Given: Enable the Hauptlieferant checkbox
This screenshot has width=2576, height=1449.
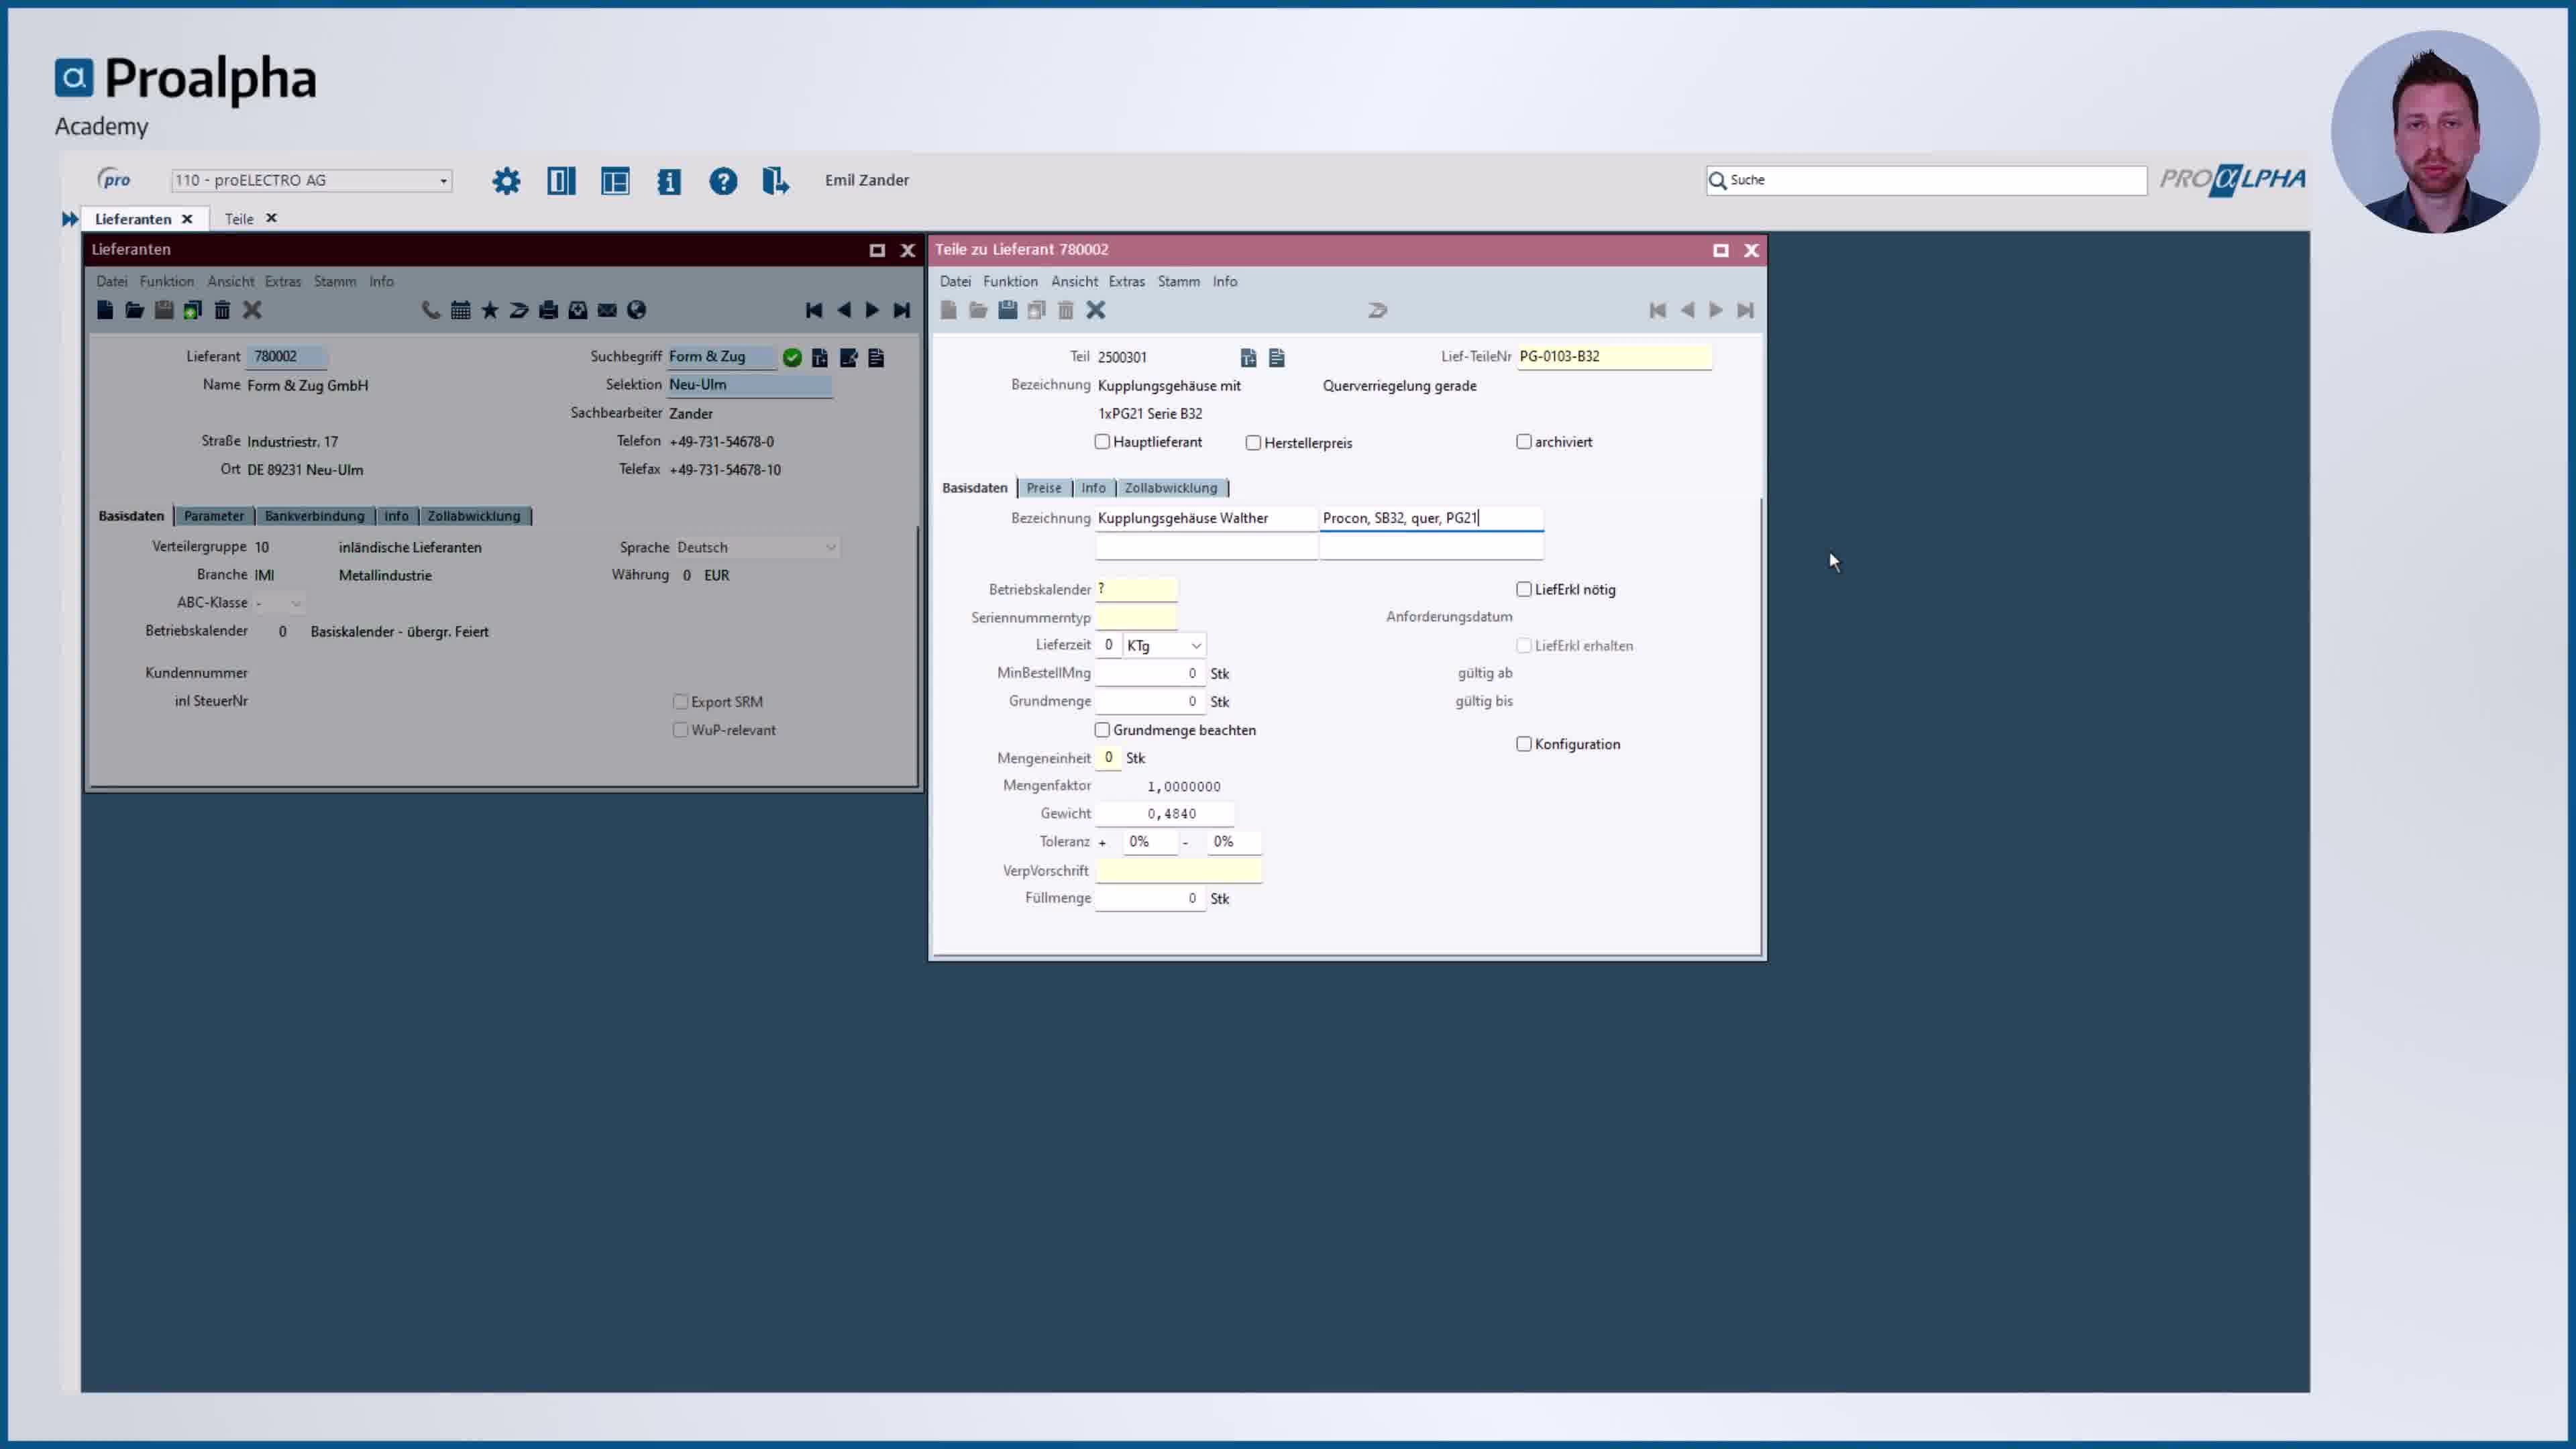Looking at the screenshot, I should click(x=1102, y=442).
